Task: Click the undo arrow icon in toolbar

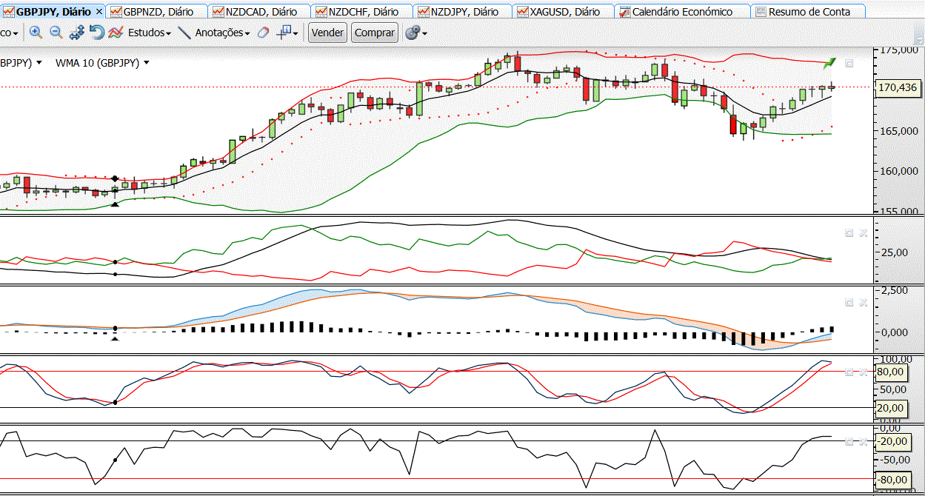Action: tap(97, 33)
